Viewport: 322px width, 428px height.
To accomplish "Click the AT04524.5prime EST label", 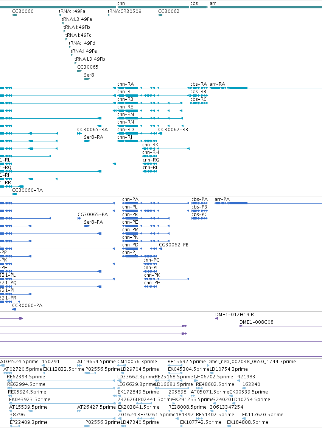I will (19, 362).
